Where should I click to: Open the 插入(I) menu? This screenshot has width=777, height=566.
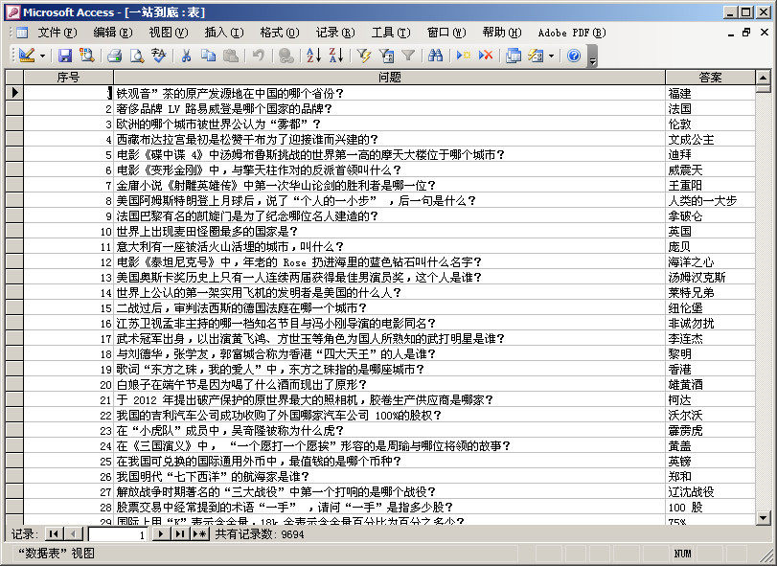[x=224, y=33]
